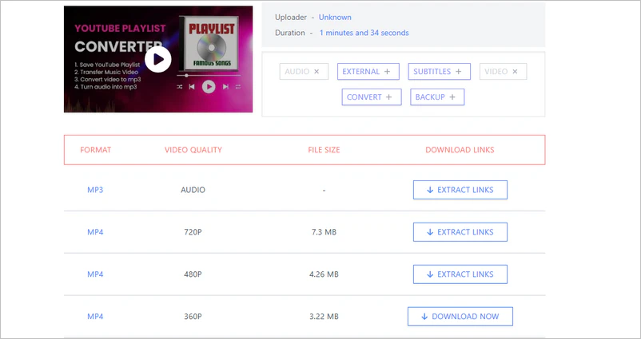Image resolution: width=641 pixels, height=339 pixels.
Task: Click the AUDIO quality cell in MP3 row
Action: point(193,190)
